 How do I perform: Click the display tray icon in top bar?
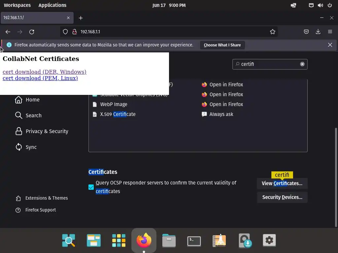click(293, 5)
